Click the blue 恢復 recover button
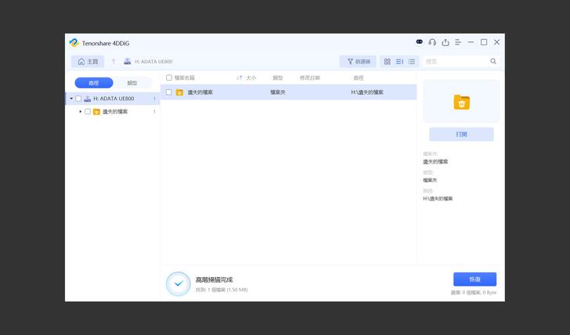 tap(474, 279)
